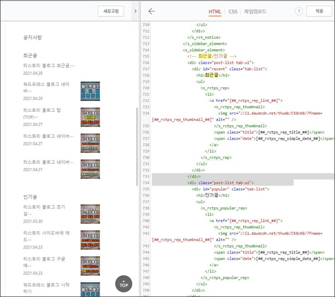This screenshot has width=335, height=297.
Task: Click line 717 div id="recent"
Action: (x=229, y=69)
